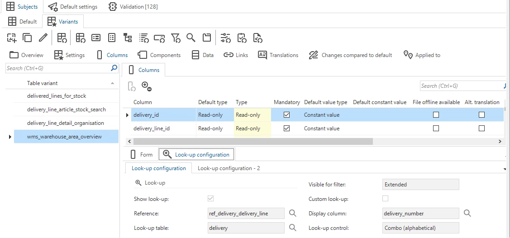Open the Links tab
This screenshot has height=238, width=510.
(236, 55)
